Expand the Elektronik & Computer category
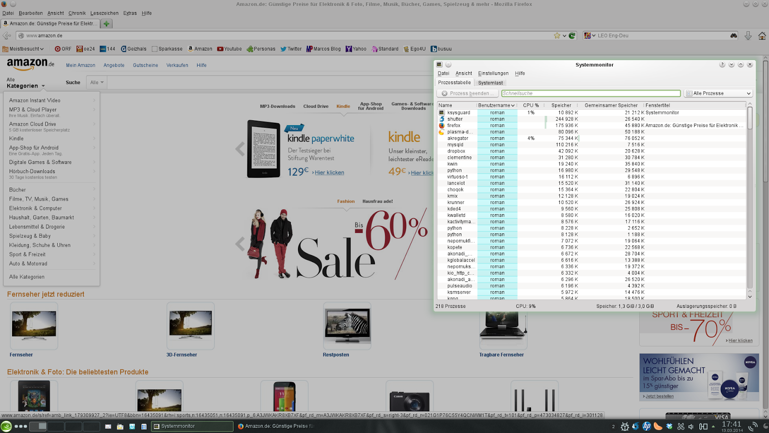Image resolution: width=769 pixels, height=433 pixels. coord(51,208)
